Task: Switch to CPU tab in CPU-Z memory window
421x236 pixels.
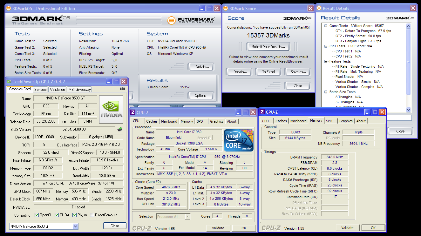Action: click(x=265, y=121)
